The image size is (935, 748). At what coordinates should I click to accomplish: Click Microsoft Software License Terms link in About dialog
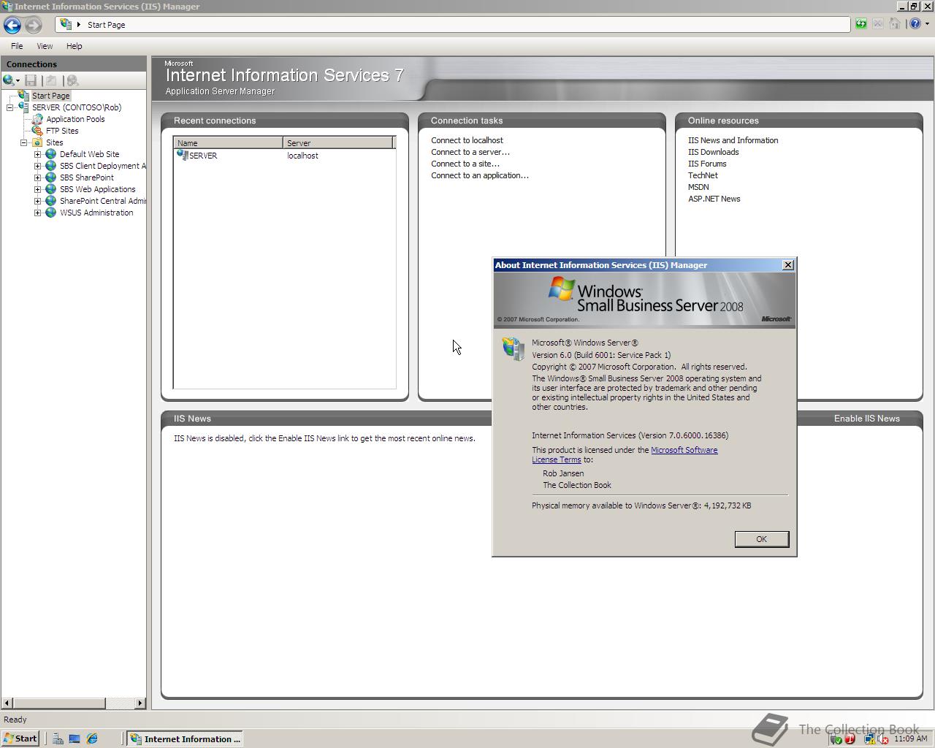point(684,450)
